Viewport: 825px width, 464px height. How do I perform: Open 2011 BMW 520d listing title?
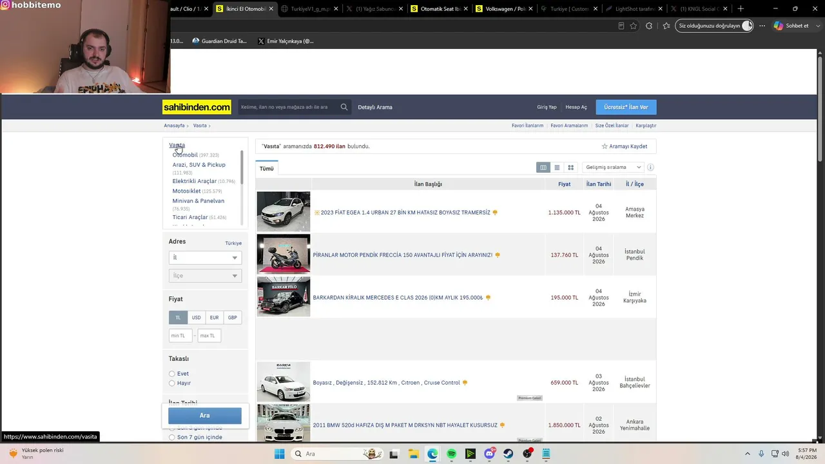pyautogui.click(x=405, y=425)
